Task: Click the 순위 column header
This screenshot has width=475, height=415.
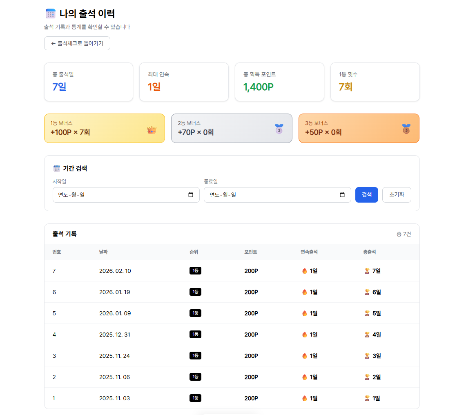Action: (x=194, y=252)
